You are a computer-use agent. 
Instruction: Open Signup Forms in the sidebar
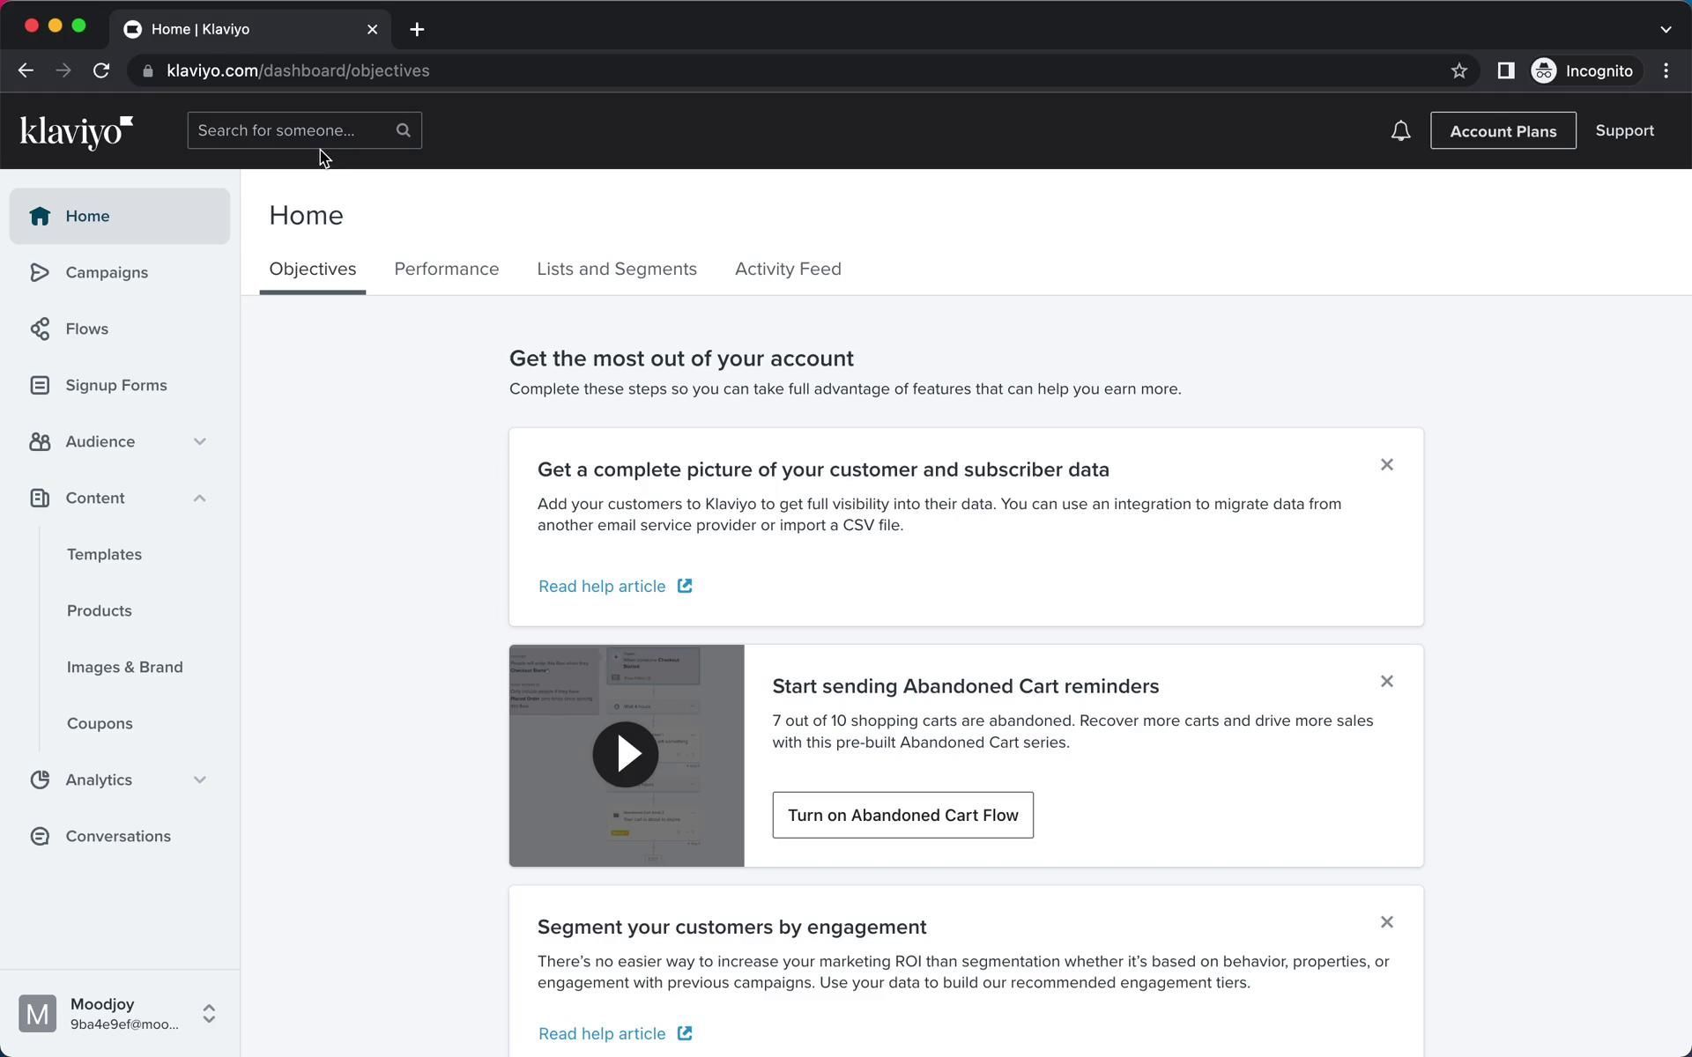pos(115,385)
